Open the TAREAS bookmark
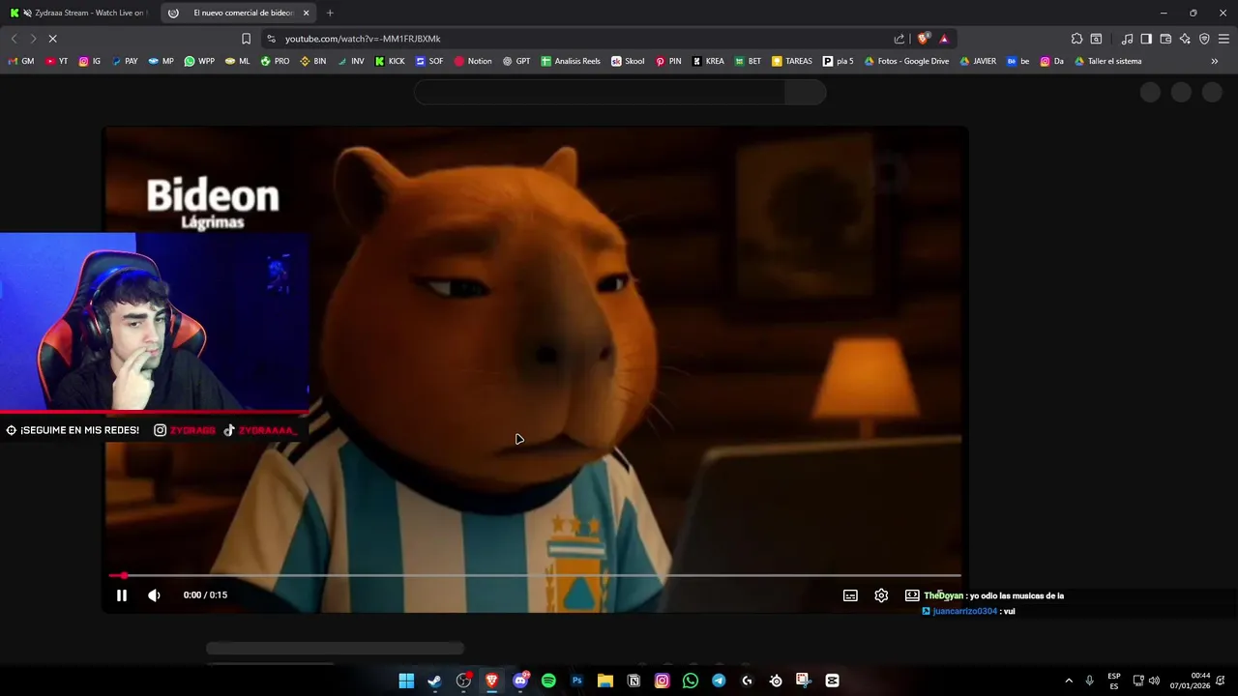Screen dimensions: 1238x696 tap(792, 61)
